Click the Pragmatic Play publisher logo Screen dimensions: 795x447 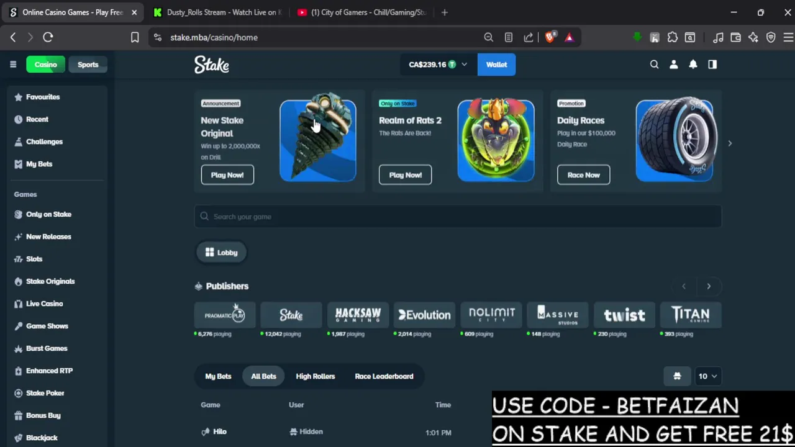click(225, 315)
